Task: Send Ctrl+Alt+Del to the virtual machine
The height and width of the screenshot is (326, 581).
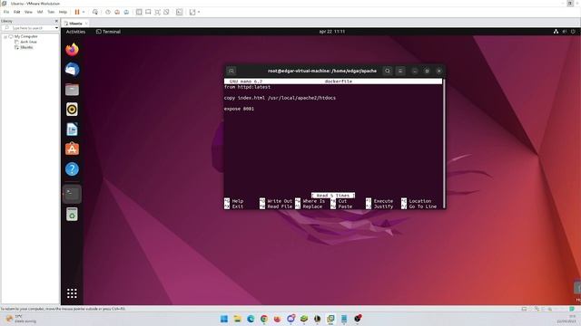Action: pyautogui.click(x=95, y=12)
